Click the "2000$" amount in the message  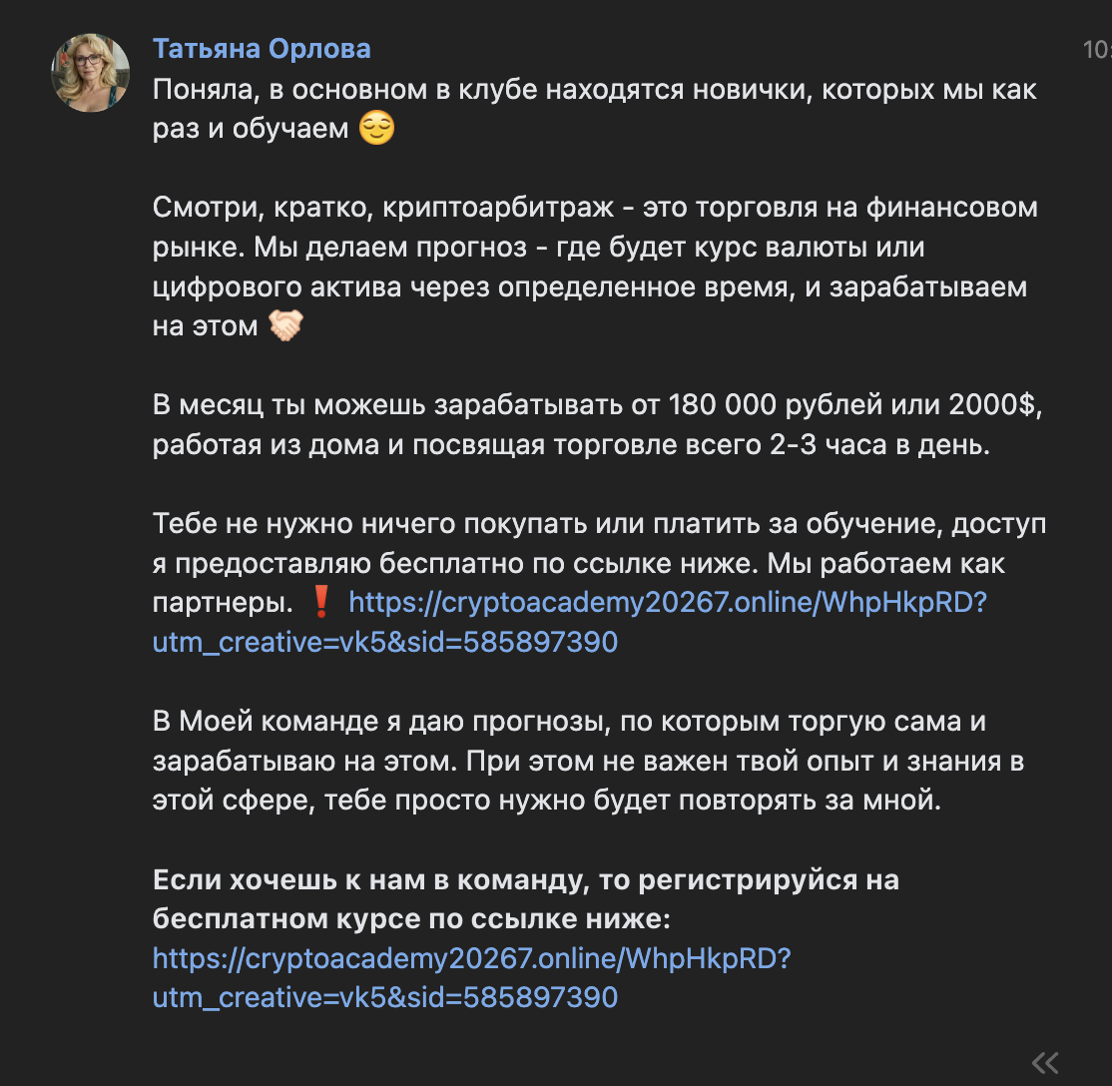992,406
